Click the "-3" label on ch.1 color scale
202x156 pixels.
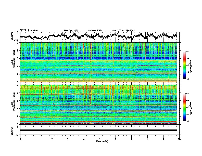188,51
